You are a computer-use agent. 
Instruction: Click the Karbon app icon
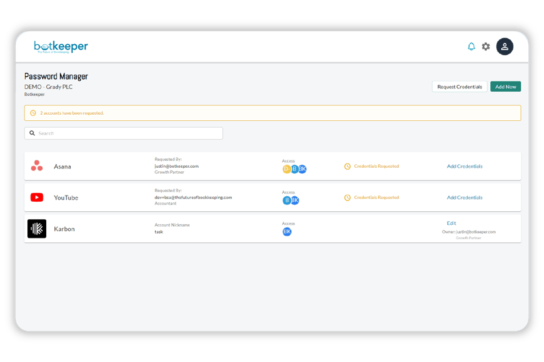coord(37,229)
